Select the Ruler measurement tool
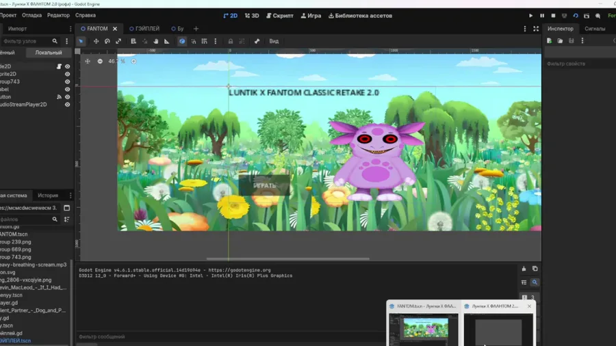The width and height of the screenshot is (616, 346). (x=167, y=41)
